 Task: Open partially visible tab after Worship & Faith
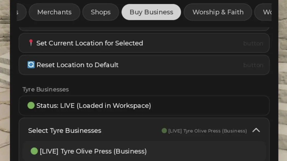click(263, 12)
